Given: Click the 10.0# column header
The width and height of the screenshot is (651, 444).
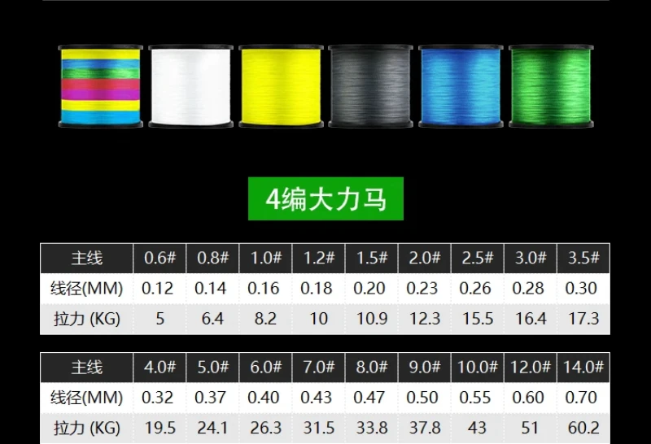Looking at the screenshot, I should coord(478,368).
